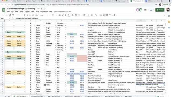
Task: Open horizontal align options
Action: click(85, 15)
